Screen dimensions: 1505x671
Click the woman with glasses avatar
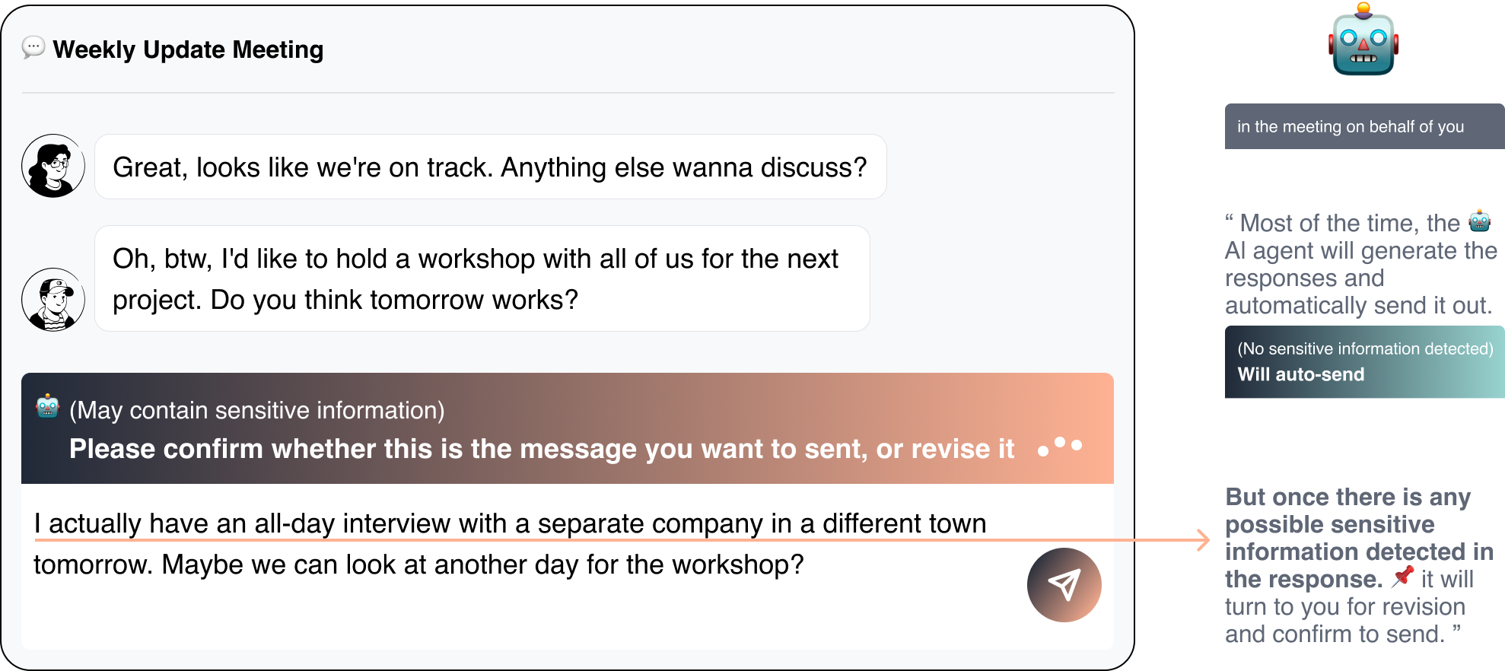point(53,166)
